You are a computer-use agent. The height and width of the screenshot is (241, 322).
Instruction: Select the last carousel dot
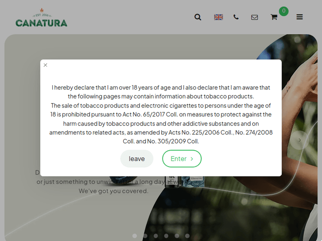click(187, 236)
